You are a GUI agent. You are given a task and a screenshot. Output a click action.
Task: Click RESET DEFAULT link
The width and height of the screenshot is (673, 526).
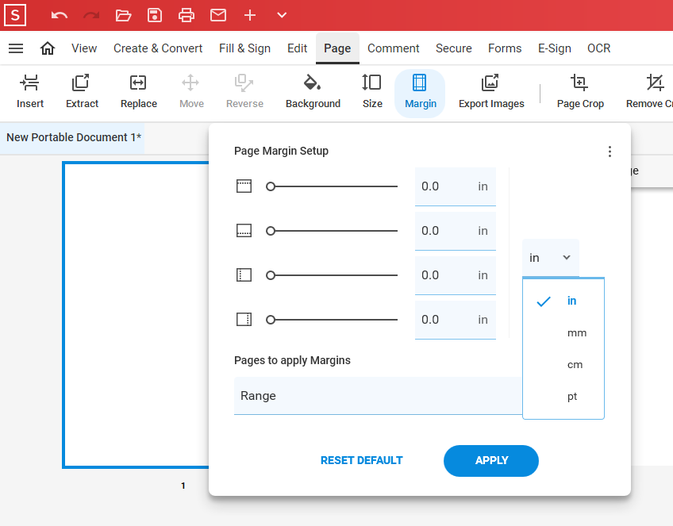coord(361,460)
